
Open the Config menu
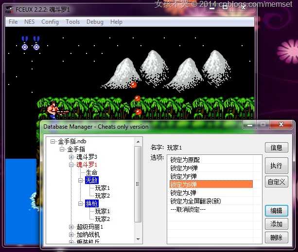pyautogui.click(x=50, y=22)
